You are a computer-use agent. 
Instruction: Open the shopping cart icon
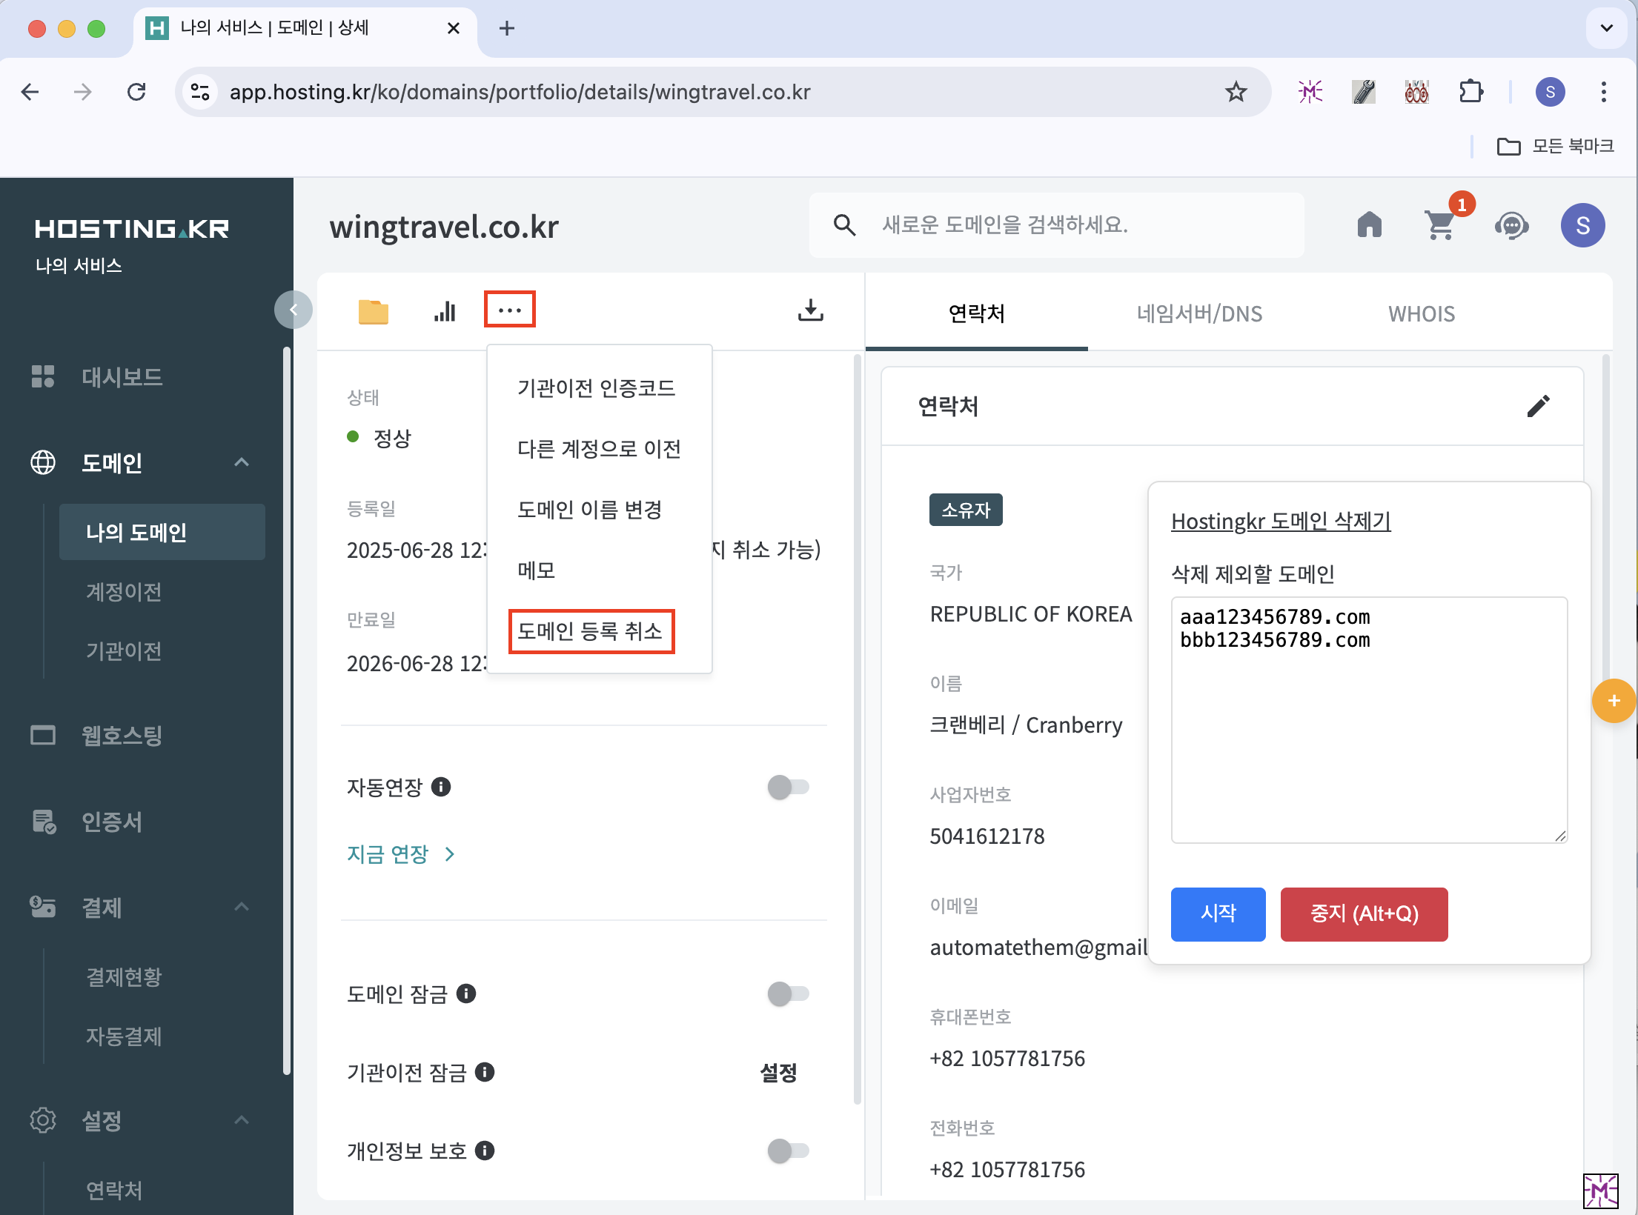point(1439,225)
